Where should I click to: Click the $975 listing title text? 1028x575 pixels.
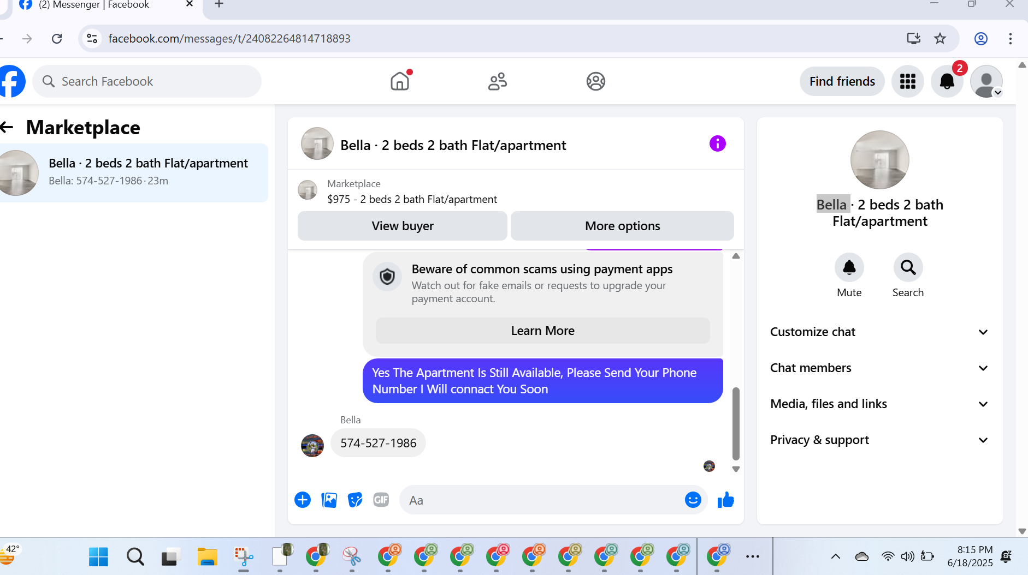point(412,199)
